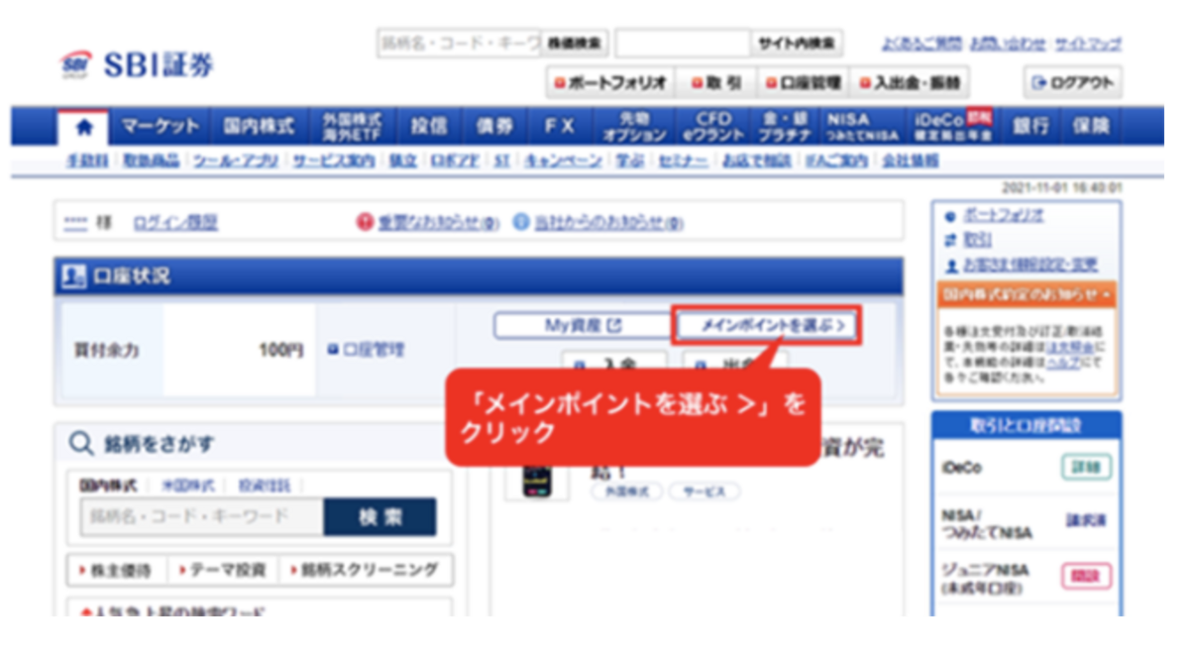
Task: Click the 銘柄 keyword field in 銘柄をさがす
Action: (x=202, y=516)
